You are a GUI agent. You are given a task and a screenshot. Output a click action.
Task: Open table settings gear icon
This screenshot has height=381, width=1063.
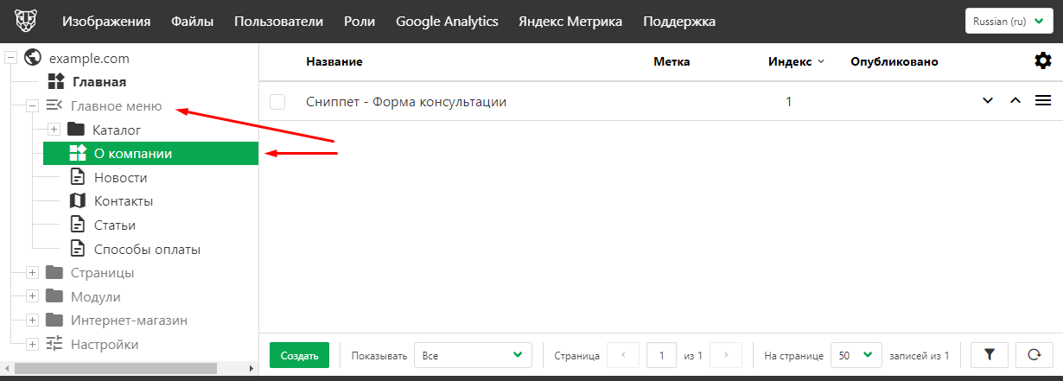pos(1043,60)
